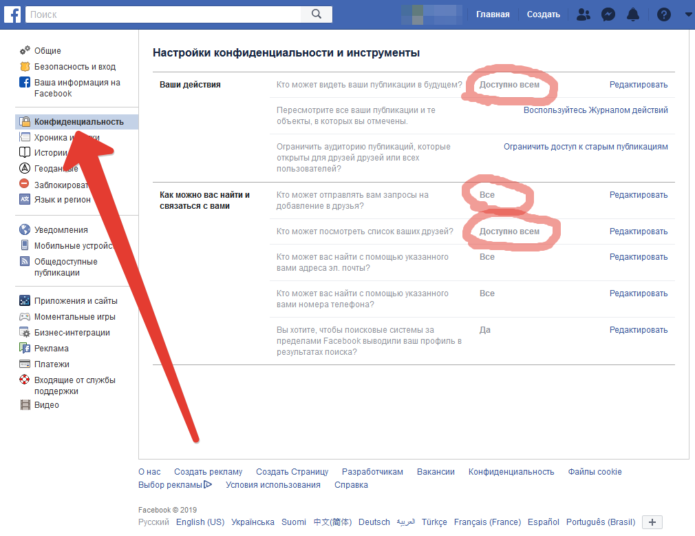Switch language to English (US)
The width and height of the screenshot is (695, 536).
[x=200, y=522]
